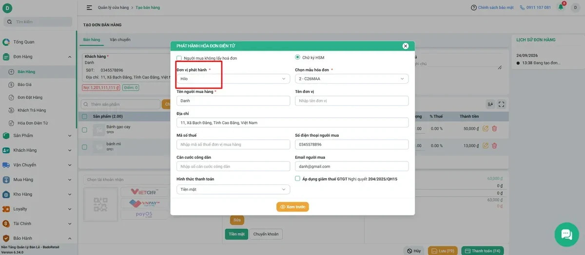Click the Sửa button

pos(237,220)
